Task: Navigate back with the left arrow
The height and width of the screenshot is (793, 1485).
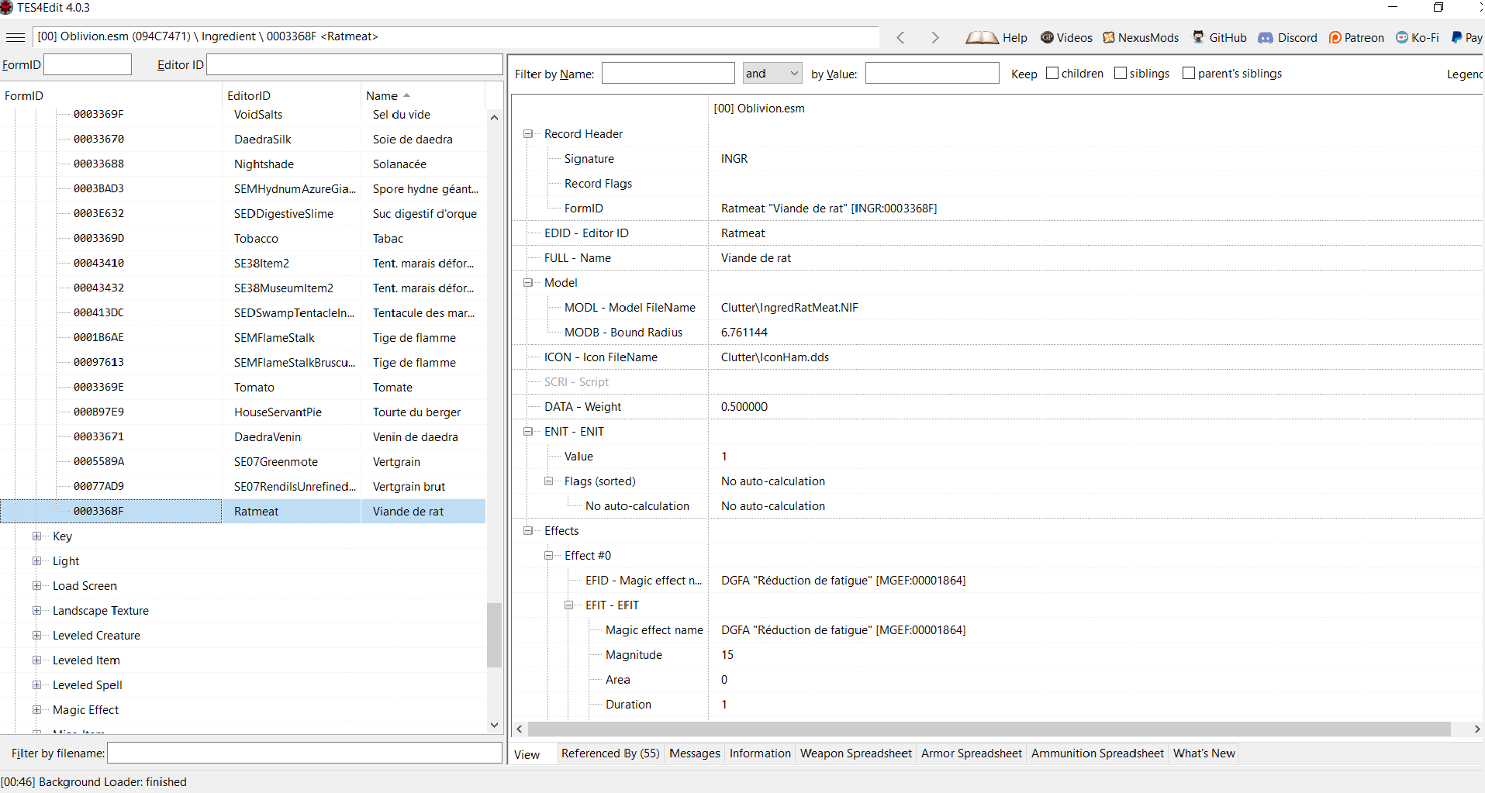Action: (900, 37)
